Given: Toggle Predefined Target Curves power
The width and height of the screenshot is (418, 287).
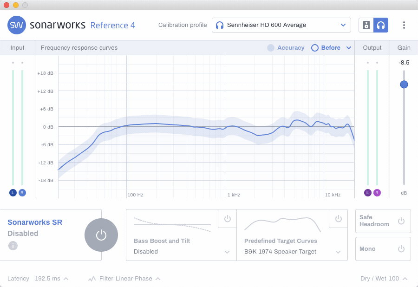Looking at the screenshot, I should coord(338,219).
